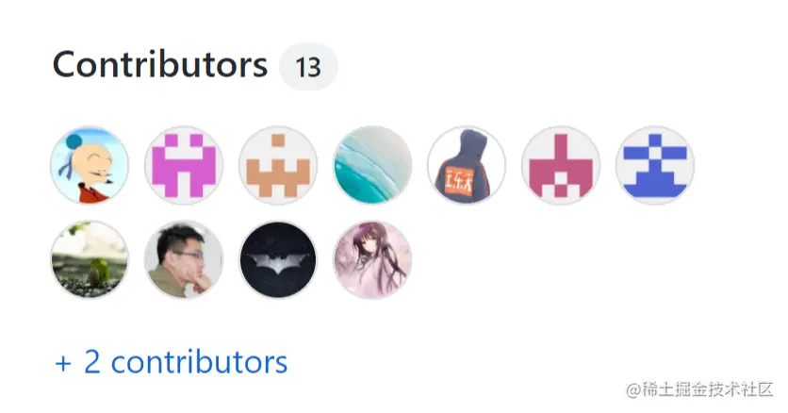Image resolution: width=788 pixels, height=413 pixels.
Task: Open the tan orange identicon contributor
Action: point(278,165)
